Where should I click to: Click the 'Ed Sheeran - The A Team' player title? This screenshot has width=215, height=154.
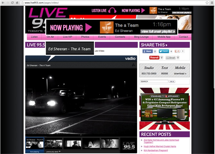39,66
